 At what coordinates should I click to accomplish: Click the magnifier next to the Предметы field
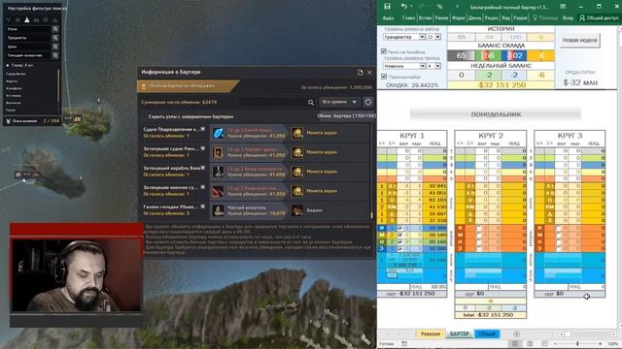55,38
